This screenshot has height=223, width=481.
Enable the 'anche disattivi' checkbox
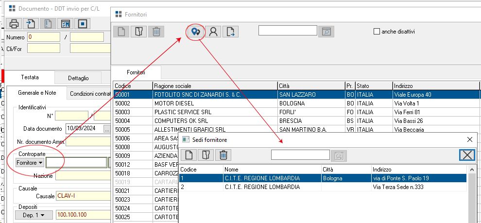point(377,31)
